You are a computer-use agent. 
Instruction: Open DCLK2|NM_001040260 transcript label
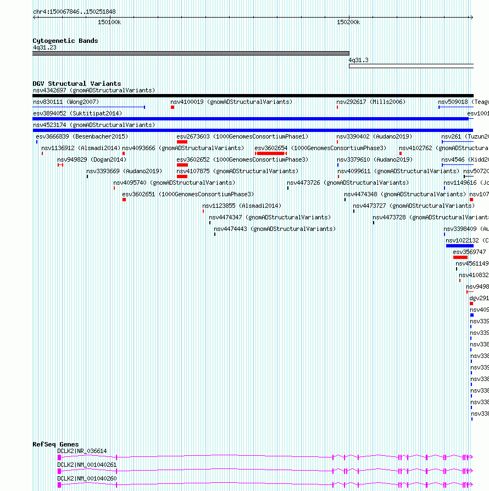pos(87,479)
